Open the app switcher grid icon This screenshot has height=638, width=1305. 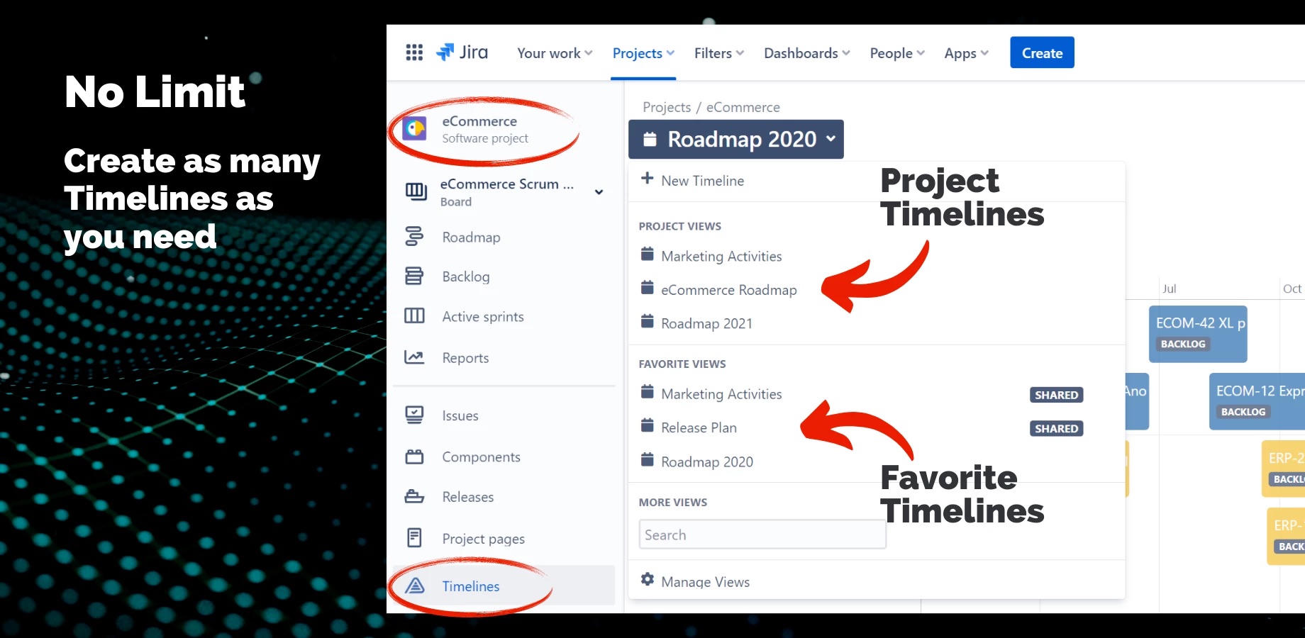coord(414,52)
